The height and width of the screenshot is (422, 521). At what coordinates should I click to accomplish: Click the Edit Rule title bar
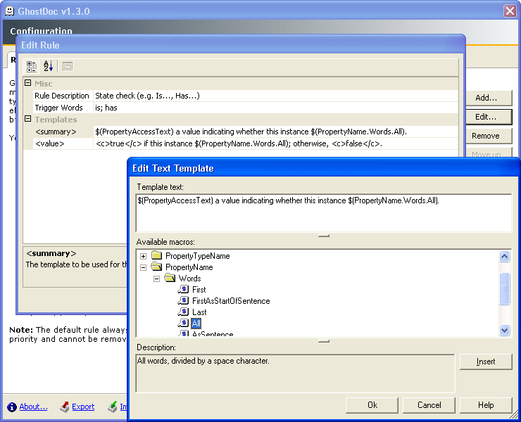[x=241, y=45]
